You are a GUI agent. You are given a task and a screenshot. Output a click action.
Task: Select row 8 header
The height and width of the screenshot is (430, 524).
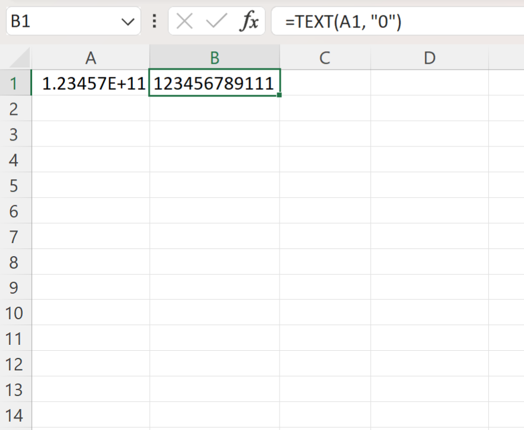coord(15,261)
